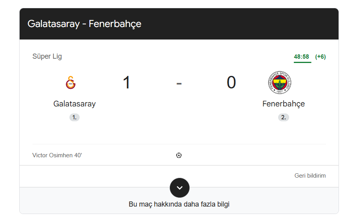The image size is (346, 223).
Task: Click Fenerbahçe's score of 0
Action: 231,83
